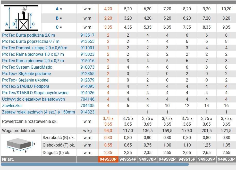Click part number 704405

tap(87, 106)
